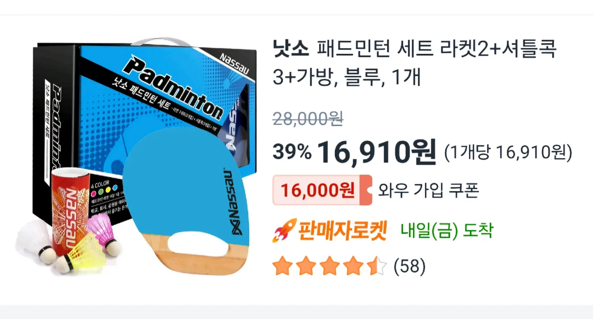Click the 내일(금) 도착 delivery text
Screen dimensions: 593x319
[447, 231]
